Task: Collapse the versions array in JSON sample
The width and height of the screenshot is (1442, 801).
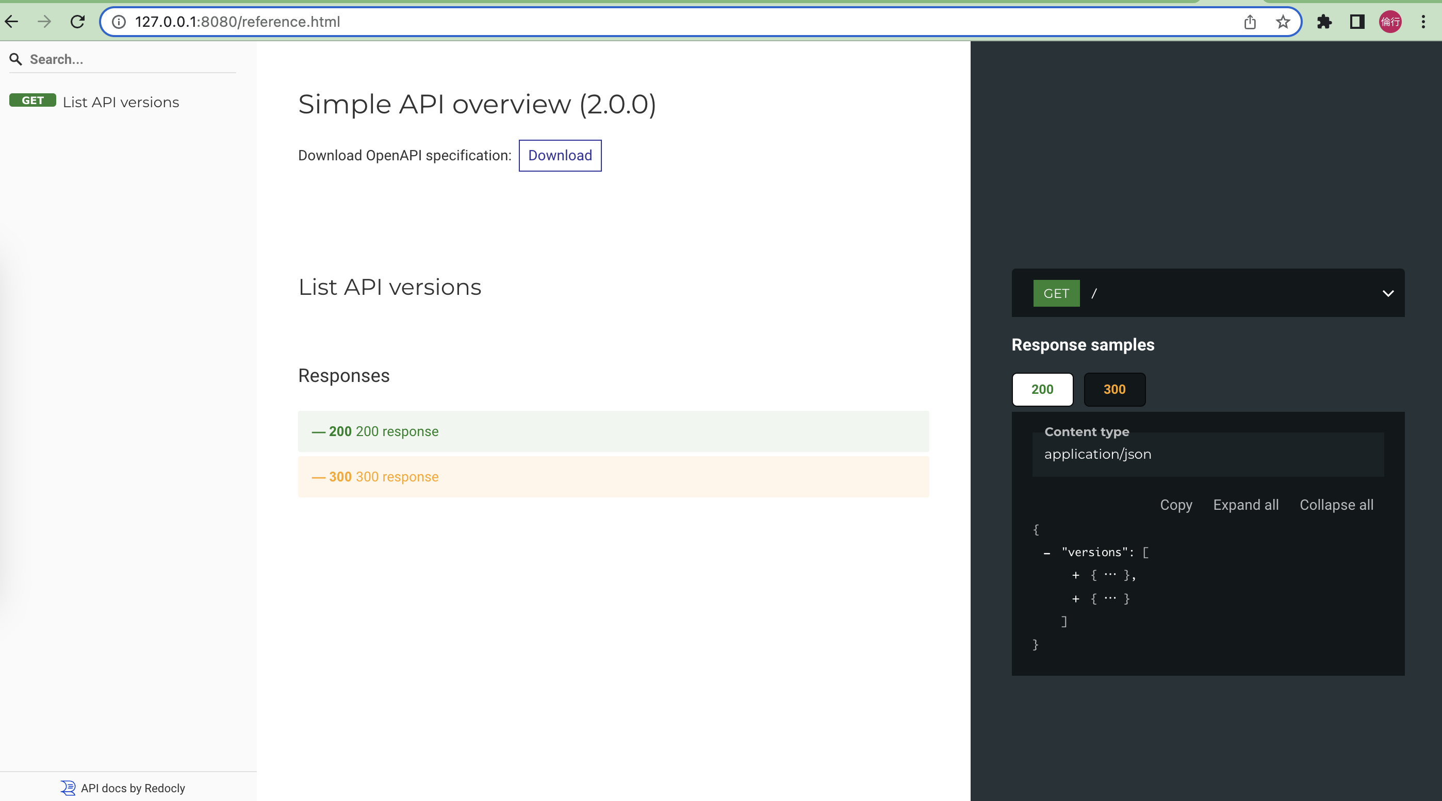Action: click(1046, 552)
